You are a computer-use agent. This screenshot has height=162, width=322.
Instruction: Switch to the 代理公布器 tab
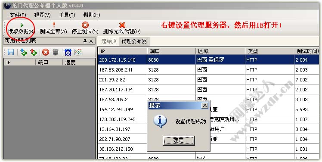click(x=134, y=41)
